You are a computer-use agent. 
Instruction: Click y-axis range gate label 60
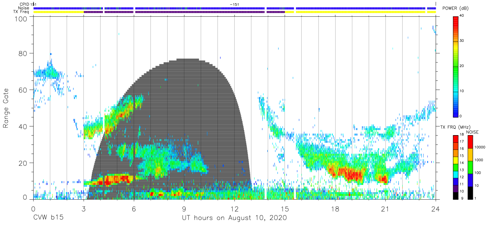[24, 90]
